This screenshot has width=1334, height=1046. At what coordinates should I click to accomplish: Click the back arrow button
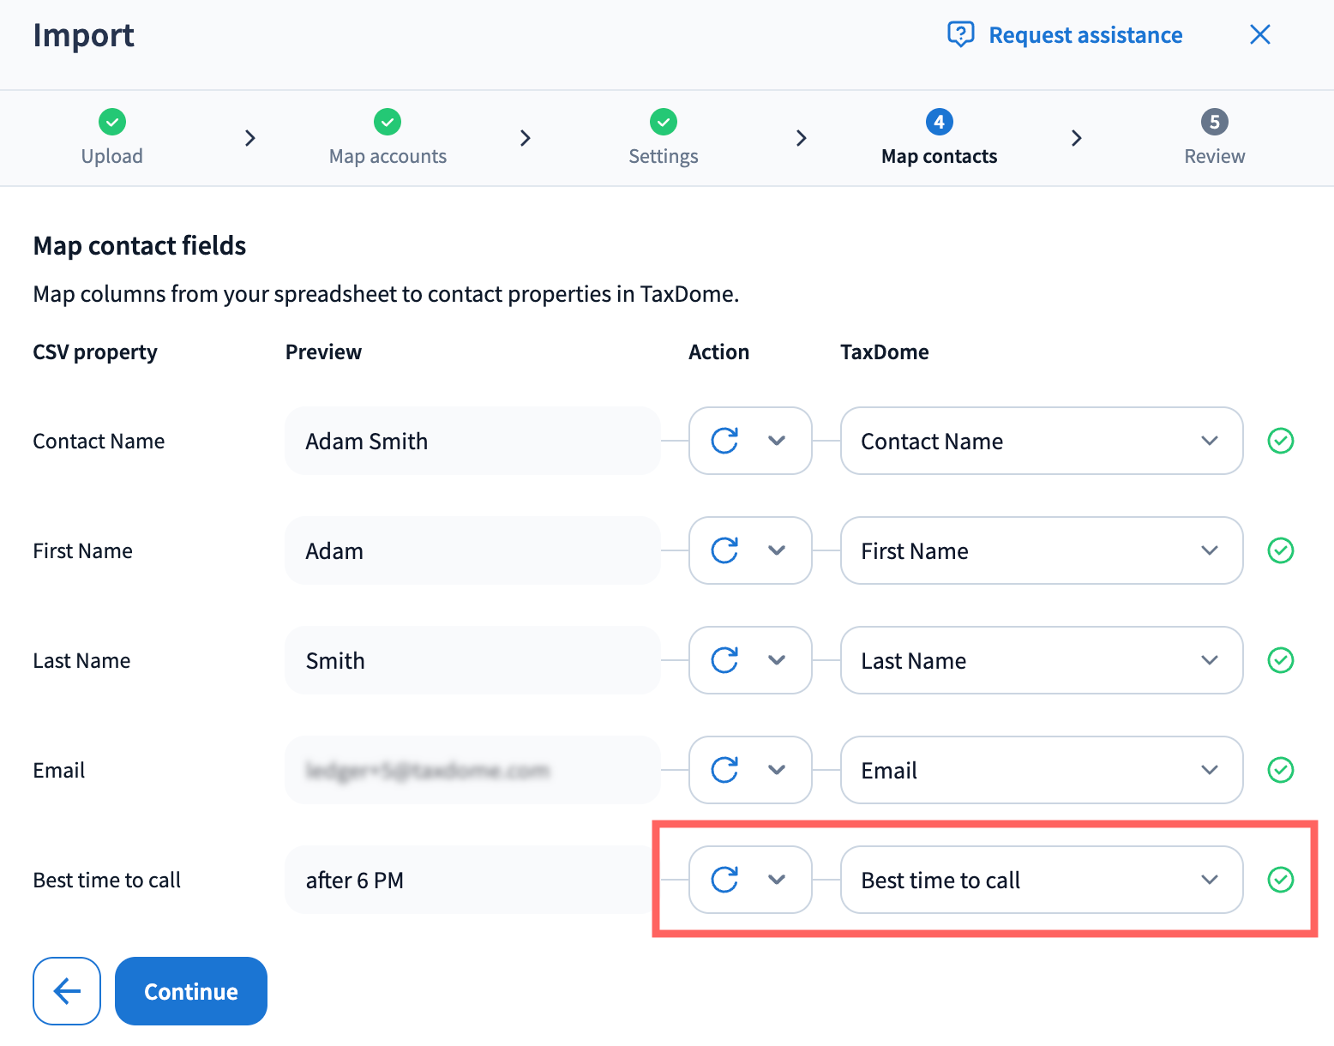(x=67, y=990)
